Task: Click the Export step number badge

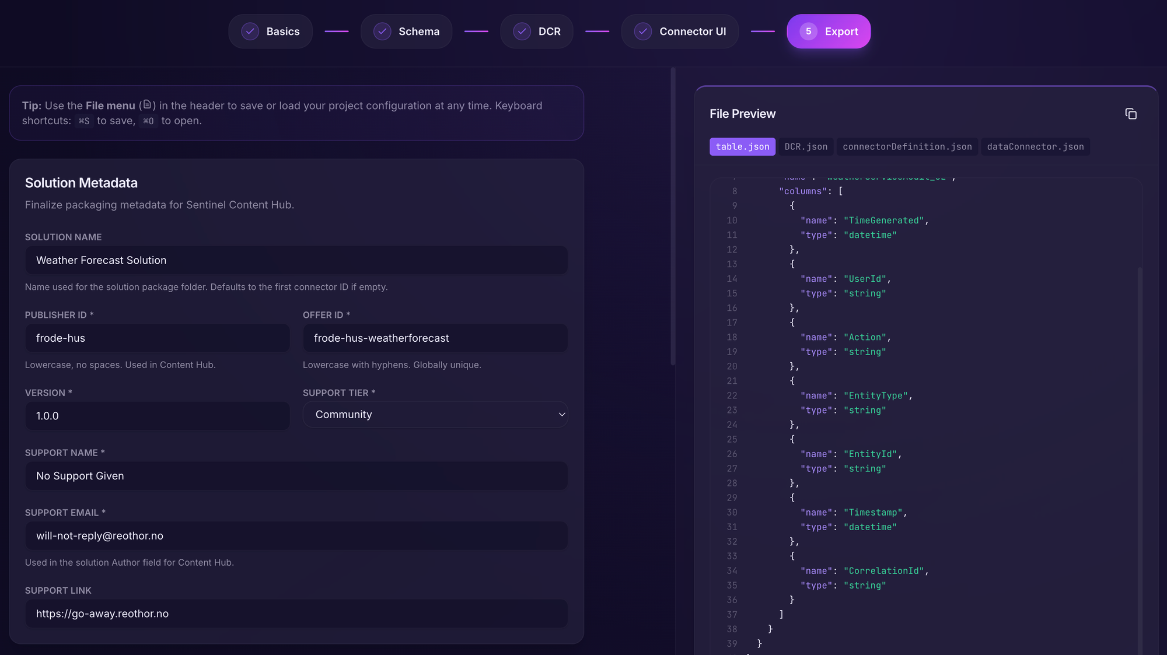Action: (x=808, y=31)
